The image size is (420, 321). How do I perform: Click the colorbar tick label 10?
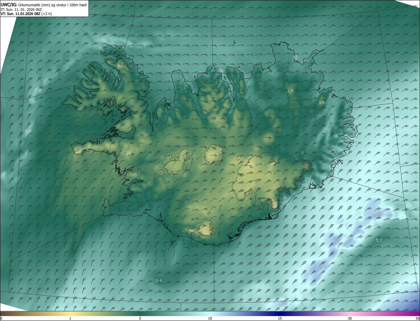210,318
